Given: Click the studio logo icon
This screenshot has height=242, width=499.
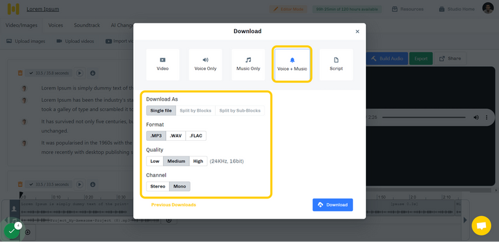Looking at the screenshot, I should pos(14,9).
